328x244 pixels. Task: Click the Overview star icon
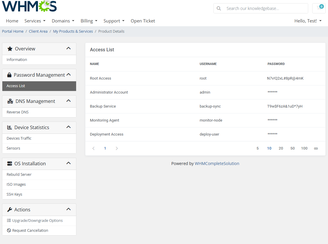click(10, 49)
